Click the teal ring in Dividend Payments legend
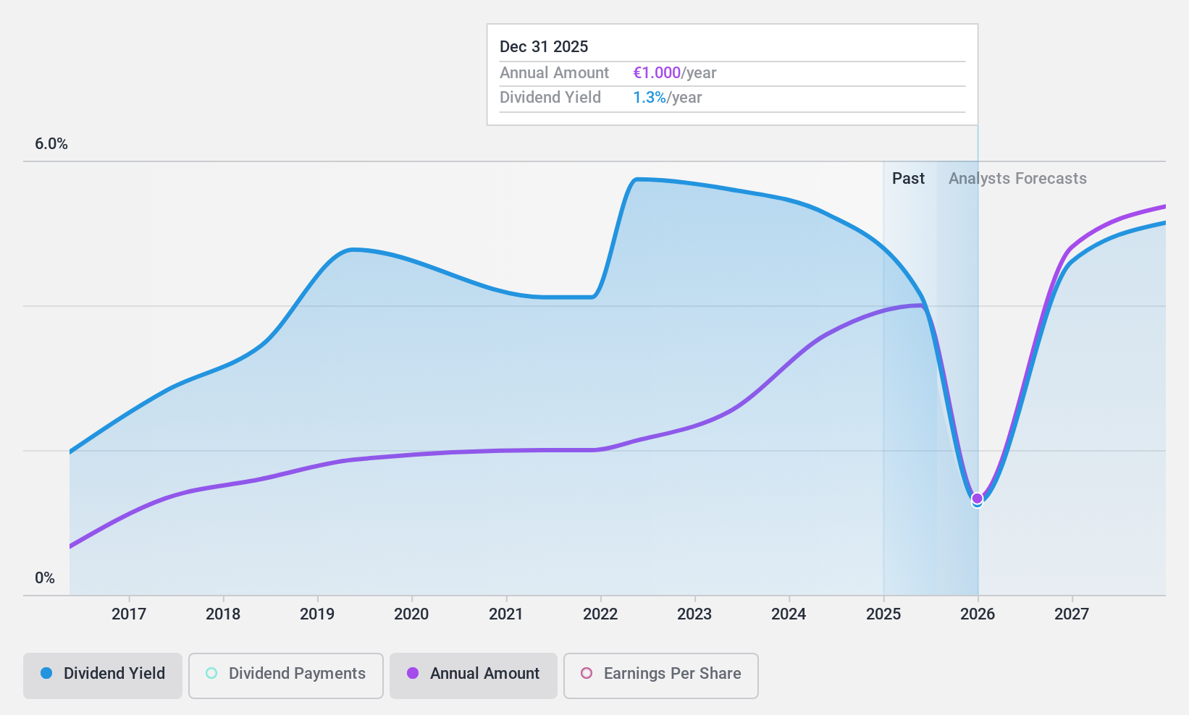The width and height of the screenshot is (1189, 715). click(211, 673)
